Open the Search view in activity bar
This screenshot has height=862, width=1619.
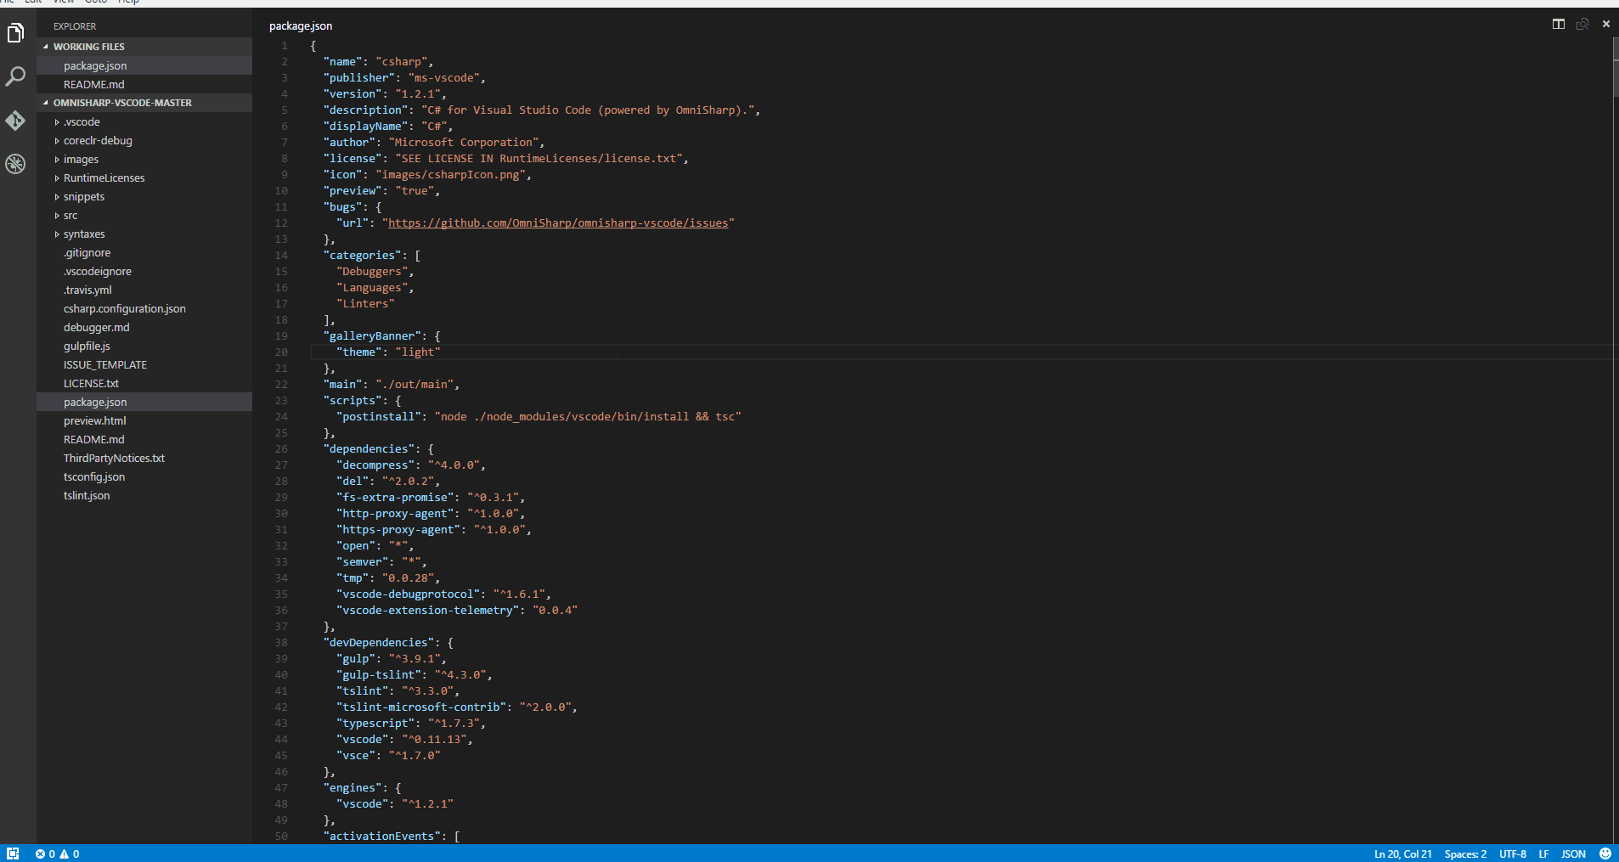(x=15, y=76)
